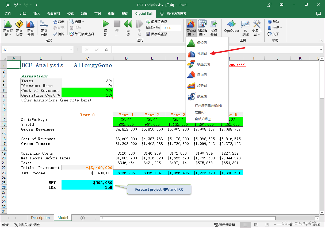Viewport: 325px width, 228px height.
Task: Select the Initial Investment cell -$3,400,000
Action: 87,168
